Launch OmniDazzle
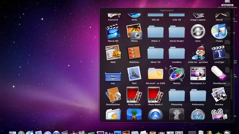239x134 pixels. [x=219, y=74]
